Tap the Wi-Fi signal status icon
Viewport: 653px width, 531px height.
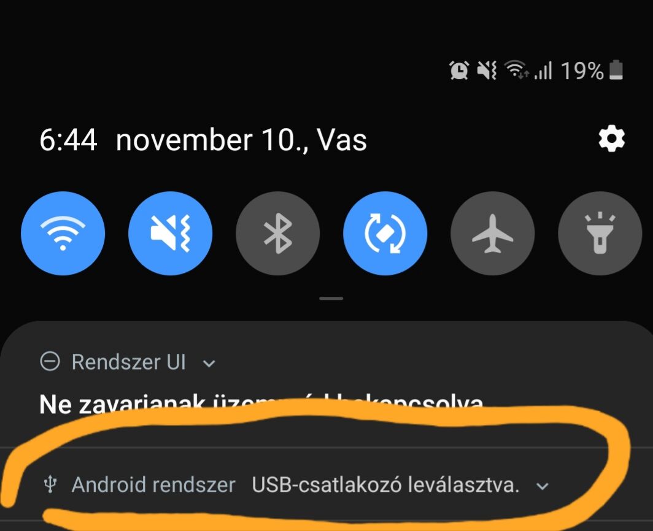click(516, 69)
